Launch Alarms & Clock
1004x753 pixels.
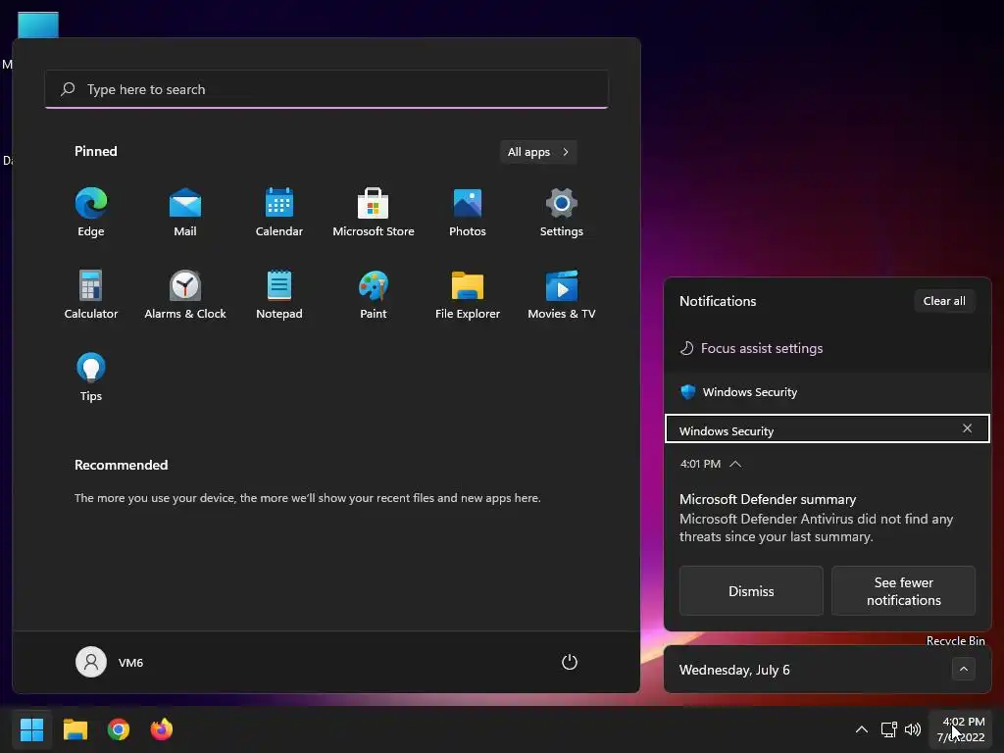click(x=185, y=295)
